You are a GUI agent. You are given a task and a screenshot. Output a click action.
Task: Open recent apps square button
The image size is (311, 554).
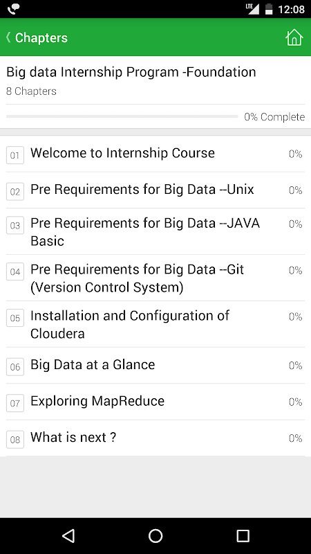[243, 535]
